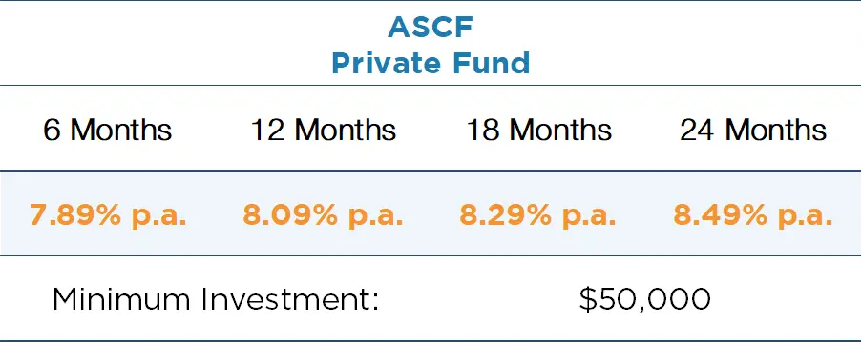Screen dimensions: 862x343
Task: Select the 8.49% p.a. rate
Action: (x=753, y=215)
